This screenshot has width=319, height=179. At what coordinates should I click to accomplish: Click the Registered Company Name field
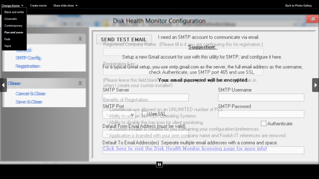183,52
